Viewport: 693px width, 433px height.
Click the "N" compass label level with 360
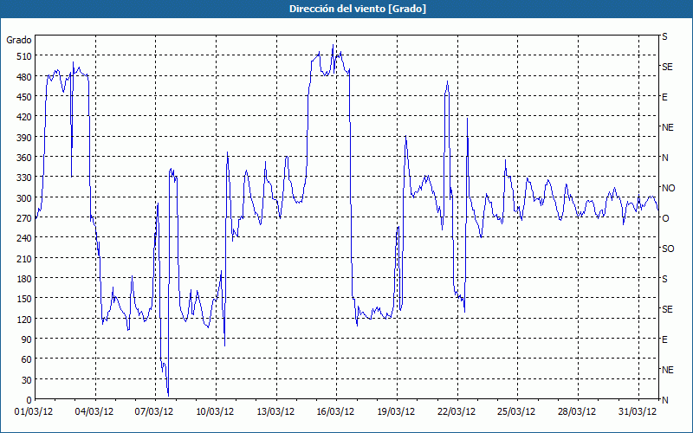tap(664, 158)
